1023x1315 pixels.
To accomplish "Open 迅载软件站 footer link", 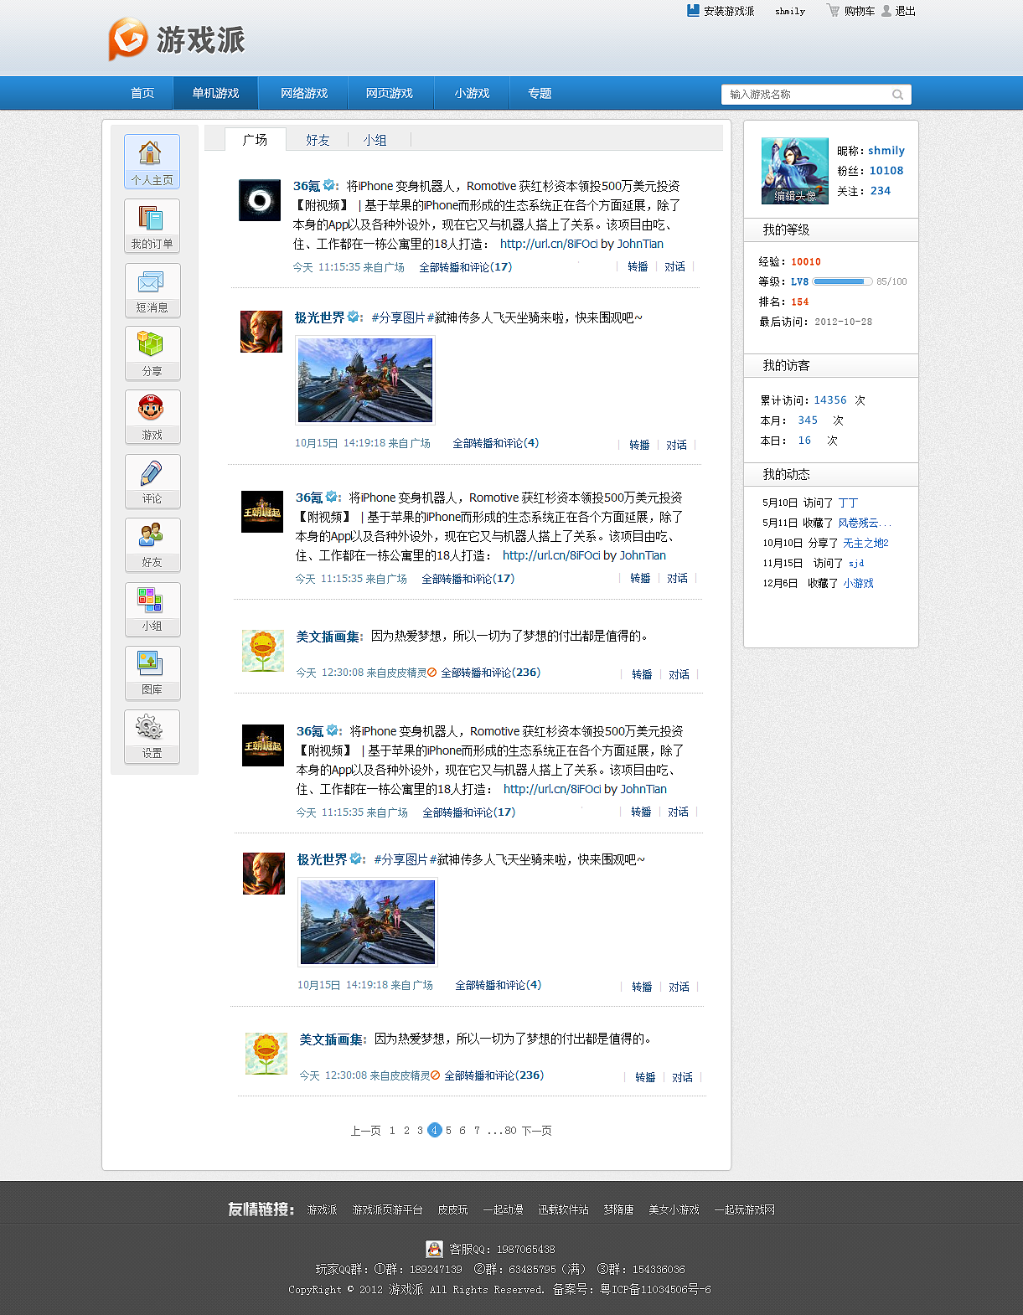I will tap(563, 1209).
